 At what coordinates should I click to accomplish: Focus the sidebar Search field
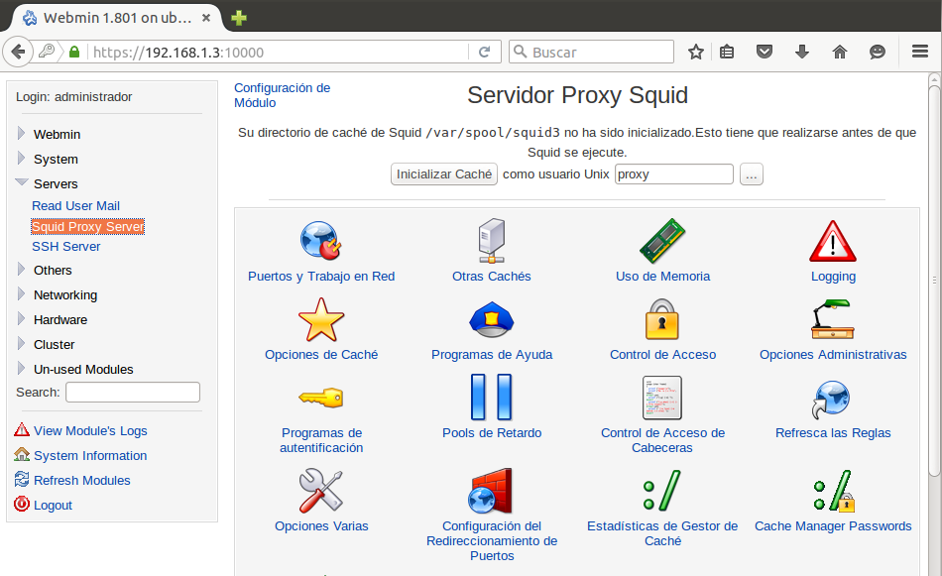pos(133,393)
